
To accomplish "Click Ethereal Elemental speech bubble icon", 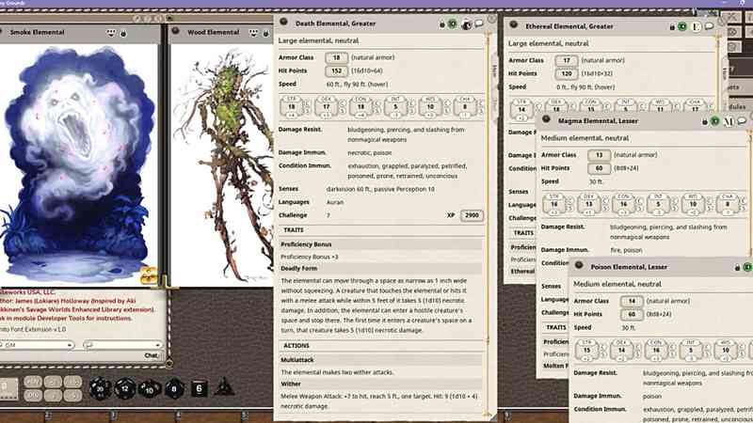I will point(709,26).
